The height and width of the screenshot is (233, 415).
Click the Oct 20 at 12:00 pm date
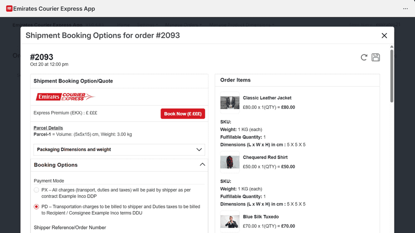click(x=49, y=64)
